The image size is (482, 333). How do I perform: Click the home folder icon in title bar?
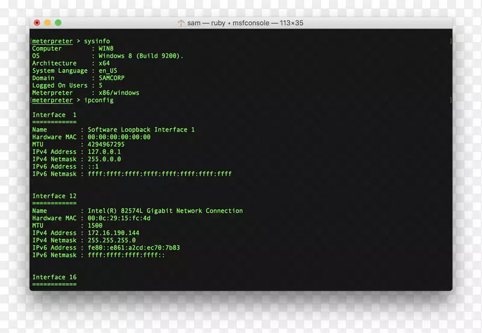(181, 23)
